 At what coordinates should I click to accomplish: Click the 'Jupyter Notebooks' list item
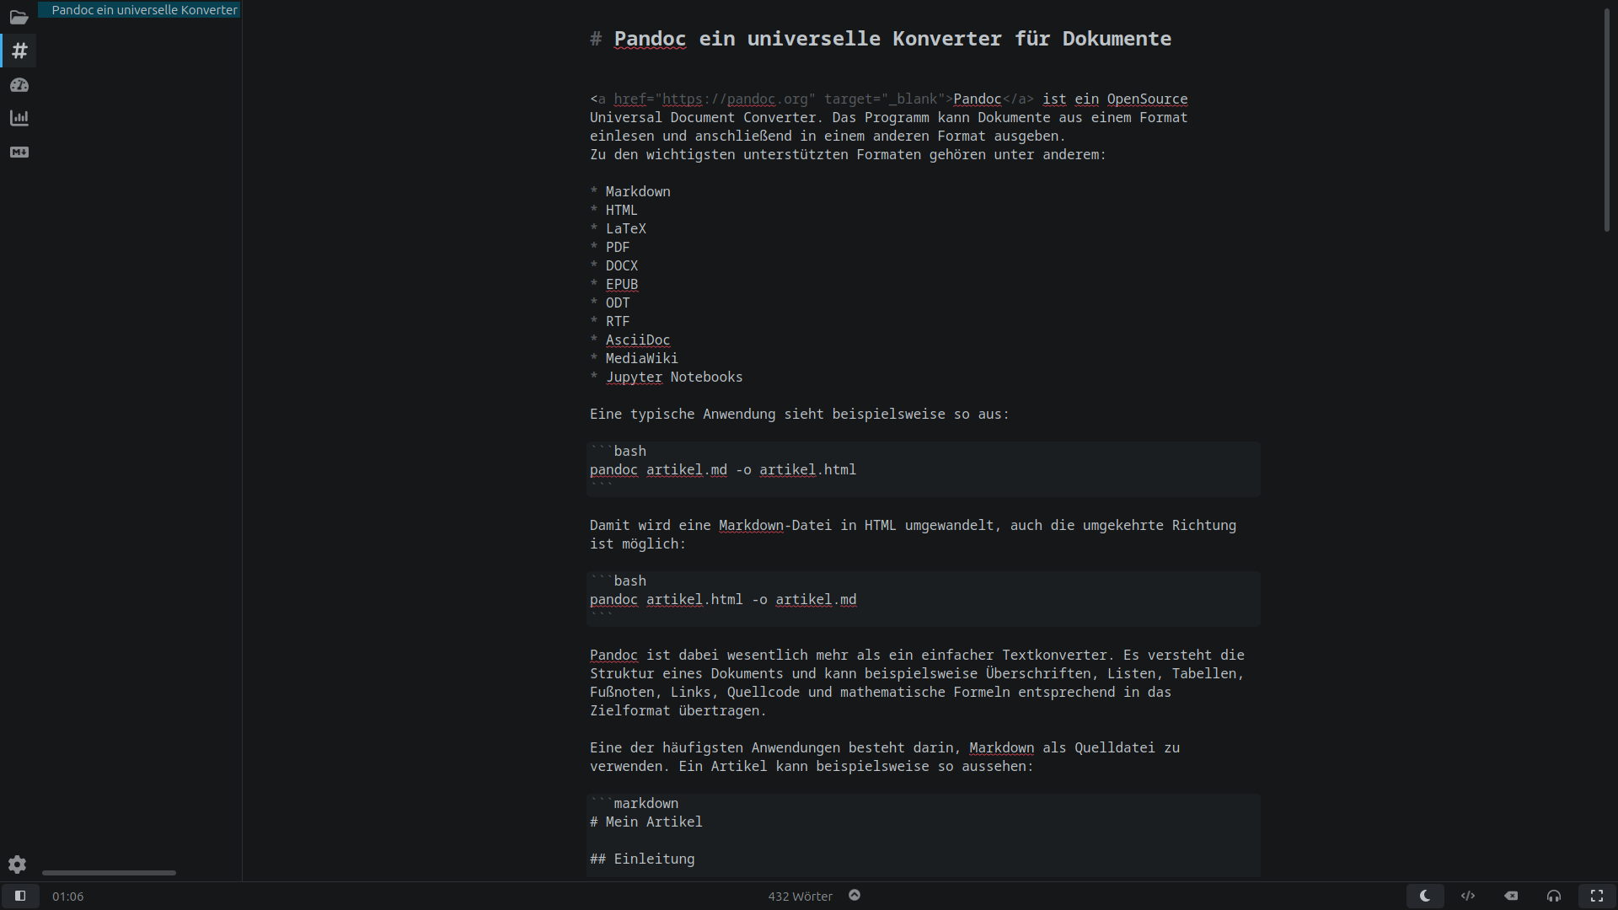(x=674, y=377)
